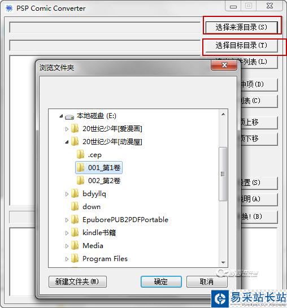Select the Media folder icon
The width and height of the screenshot is (287, 308).
coord(75,245)
